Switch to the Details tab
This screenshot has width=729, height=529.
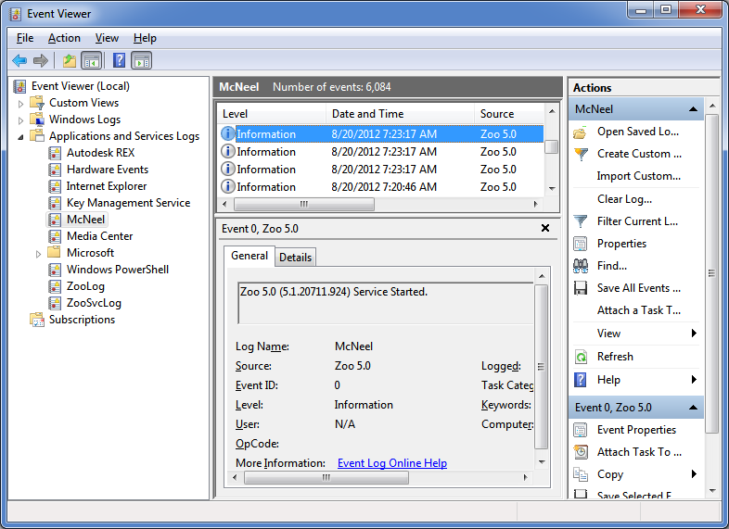(295, 258)
